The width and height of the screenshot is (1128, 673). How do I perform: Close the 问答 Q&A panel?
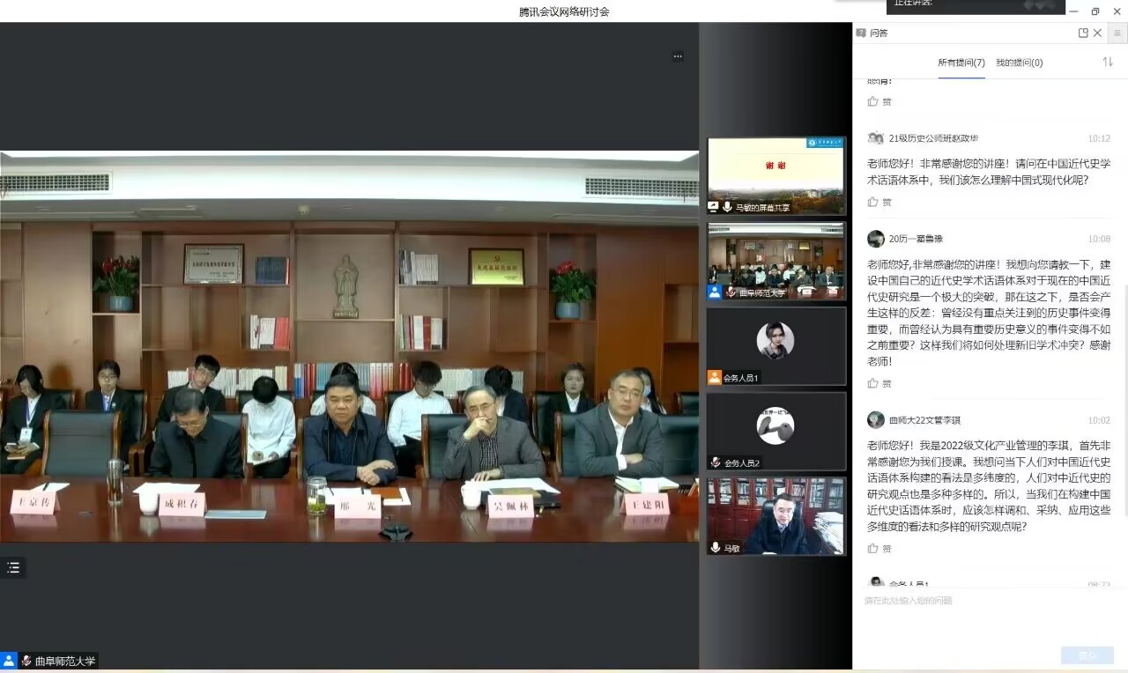coord(1097,33)
